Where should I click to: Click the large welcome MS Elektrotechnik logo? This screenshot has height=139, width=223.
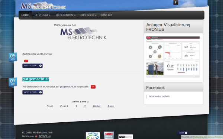coord(83,33)
